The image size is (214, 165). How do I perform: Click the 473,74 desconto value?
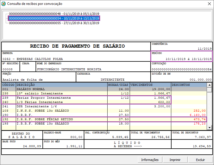point(200,119)
